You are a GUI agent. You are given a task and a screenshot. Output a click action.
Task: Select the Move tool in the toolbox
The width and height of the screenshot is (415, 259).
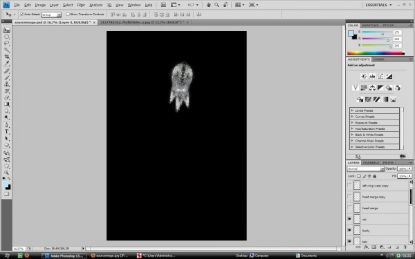tap(7, 30)
